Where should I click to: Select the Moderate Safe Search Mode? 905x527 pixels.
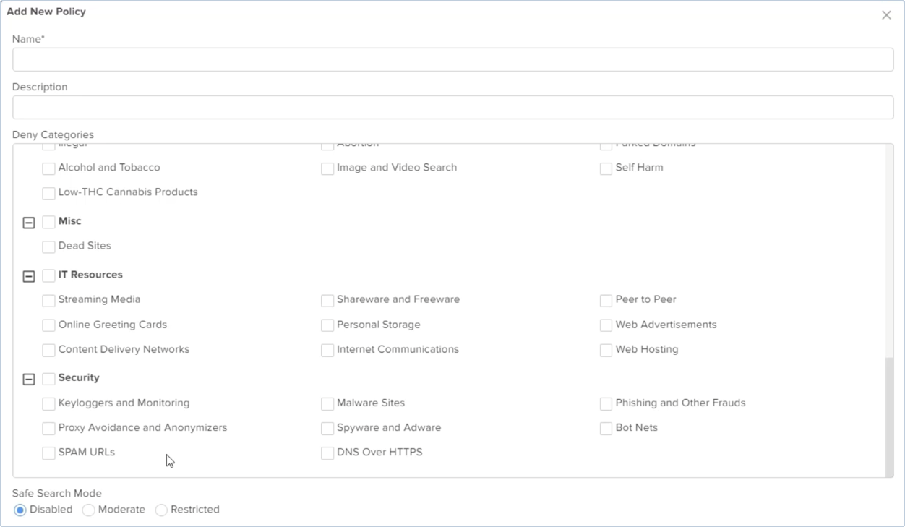tap(87, 509)
